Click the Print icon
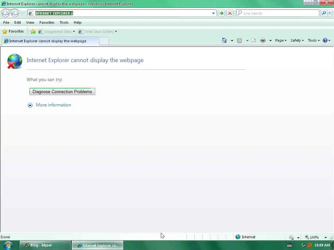334x250 pixels. tap(263, 40)
